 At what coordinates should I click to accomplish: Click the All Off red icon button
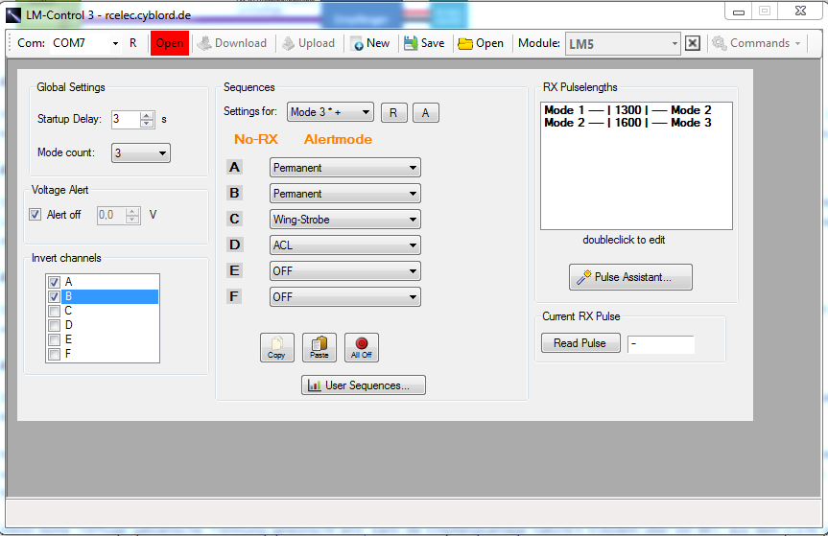(361, 347)
